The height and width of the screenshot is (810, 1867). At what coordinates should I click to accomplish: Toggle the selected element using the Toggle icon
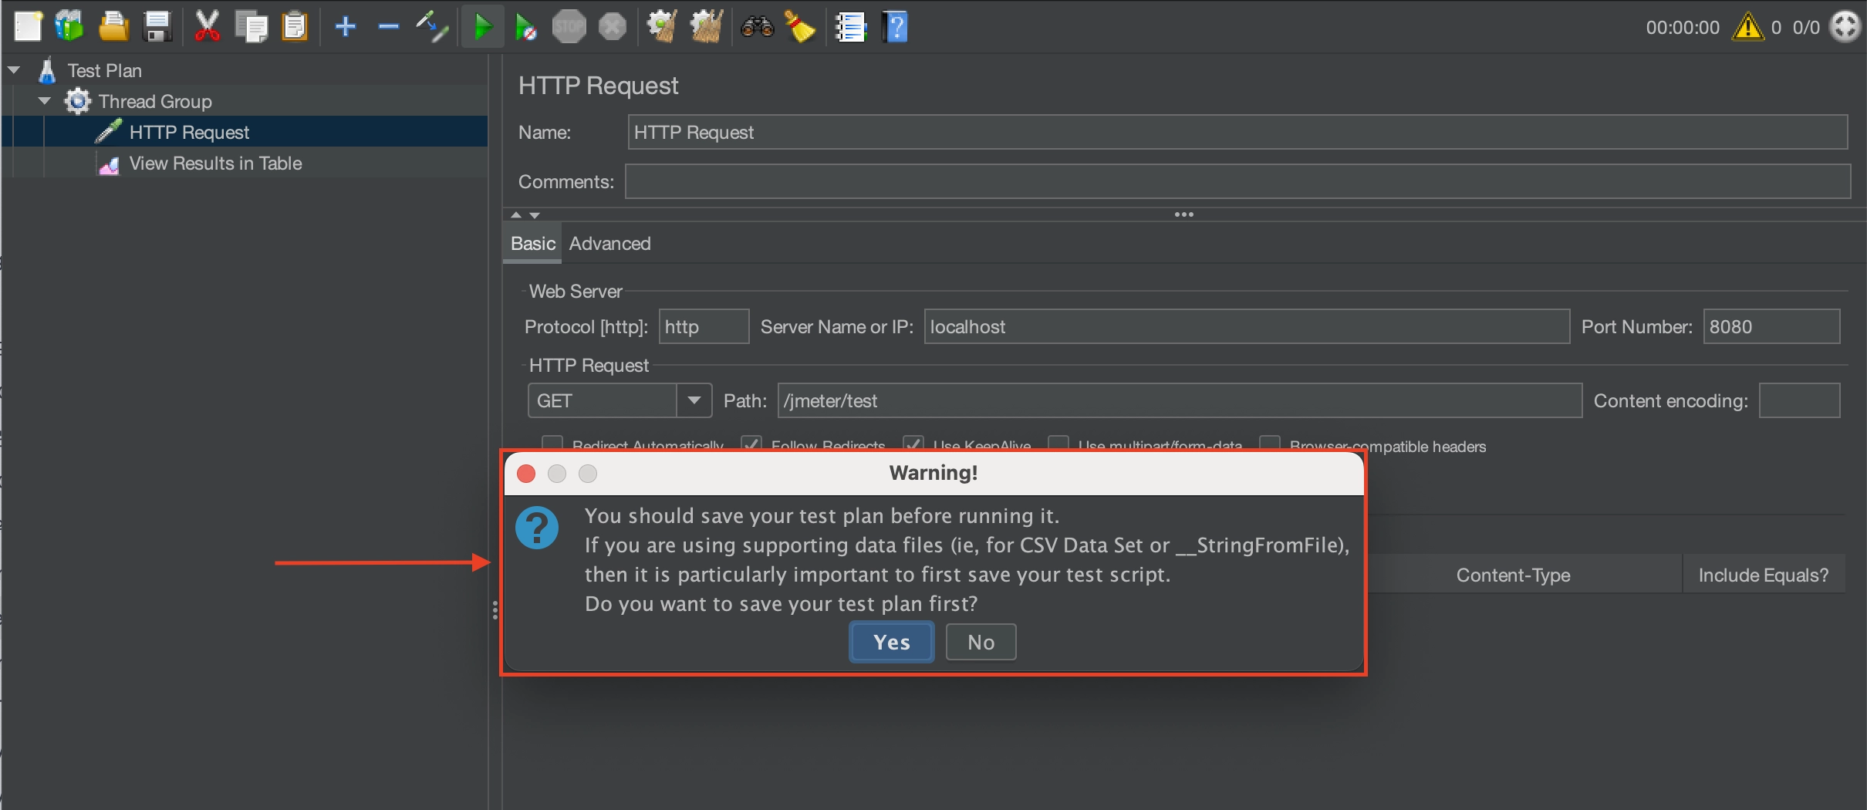pyautogui.click(x=432, y=27)
